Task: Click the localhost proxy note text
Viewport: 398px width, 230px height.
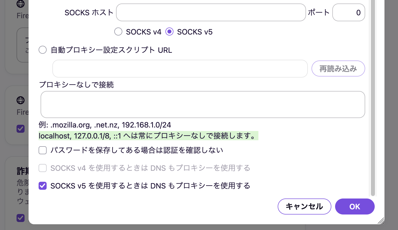Action: [x=148, y=136]
